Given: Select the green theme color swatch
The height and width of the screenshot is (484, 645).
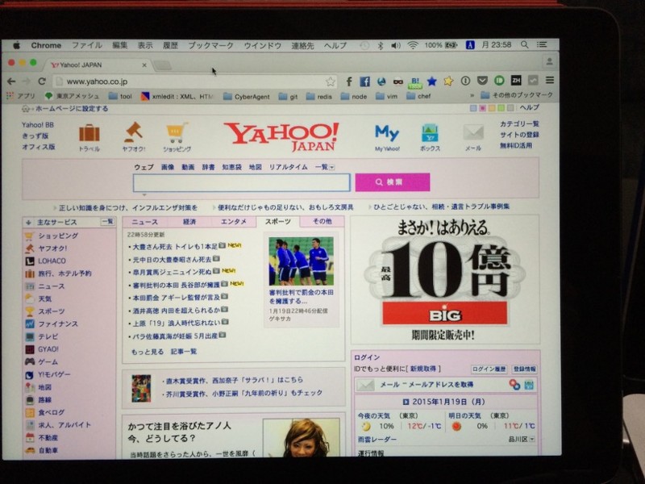Looking at the screenshot, I should 501,108.
